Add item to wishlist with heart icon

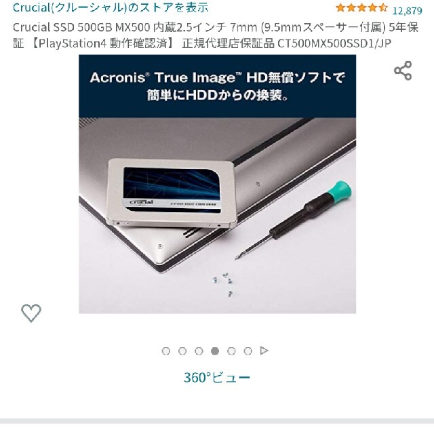pos(31,313)
